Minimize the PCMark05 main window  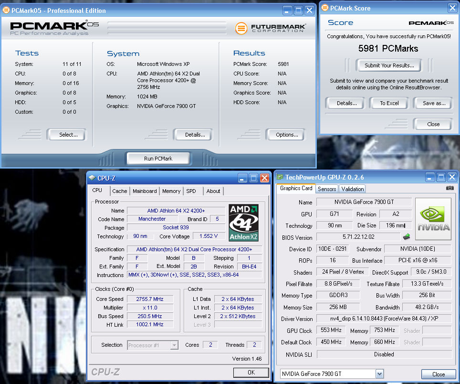pos(287,11)
